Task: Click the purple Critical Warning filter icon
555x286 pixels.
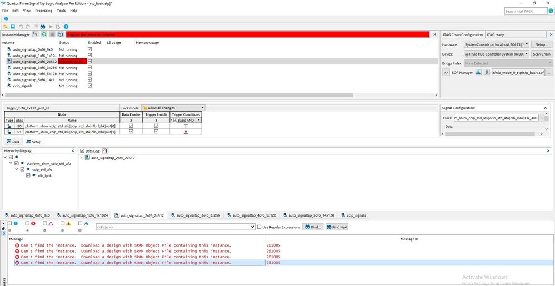Action: tap(51, 224)
